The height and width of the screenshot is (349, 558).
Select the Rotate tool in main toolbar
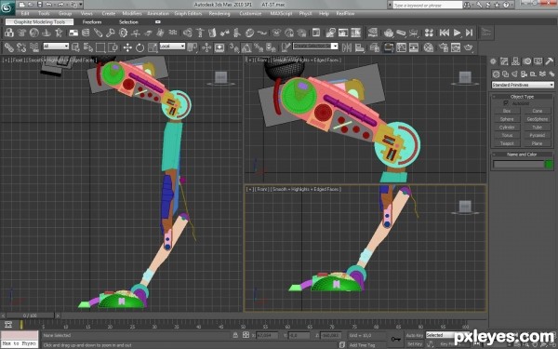coord(139,47)
